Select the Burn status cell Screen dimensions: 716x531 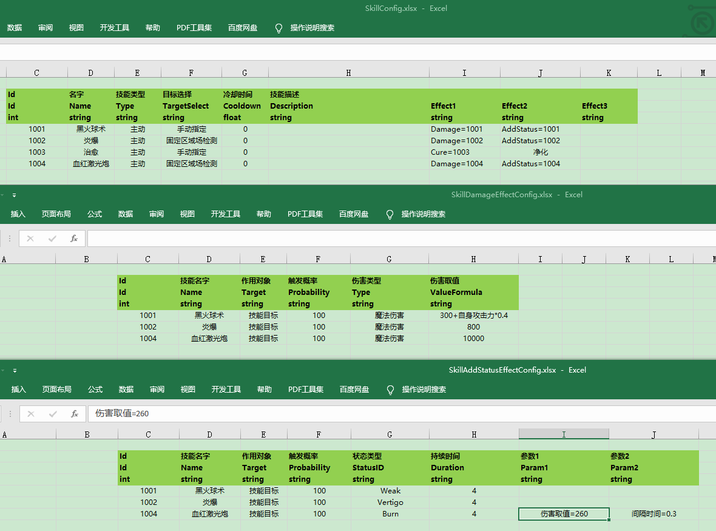click(390, 513)
